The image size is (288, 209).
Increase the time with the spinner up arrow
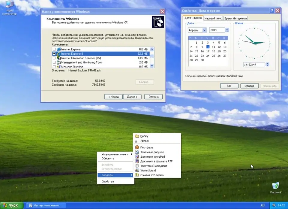coord(267,63)
